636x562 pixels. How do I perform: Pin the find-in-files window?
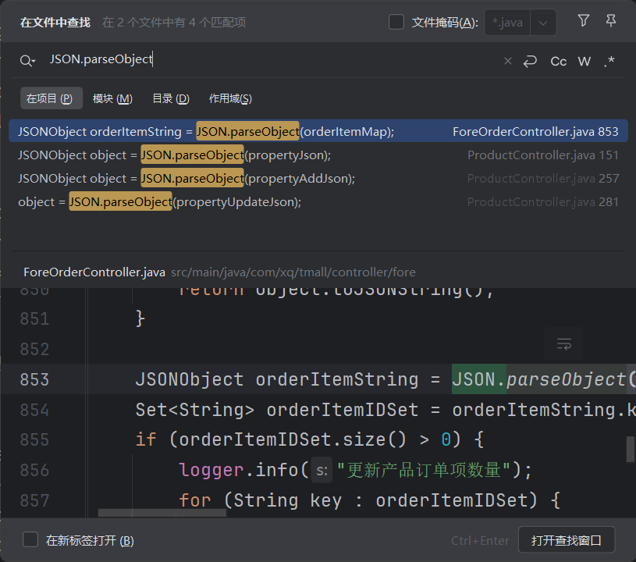tap(611, 21)
